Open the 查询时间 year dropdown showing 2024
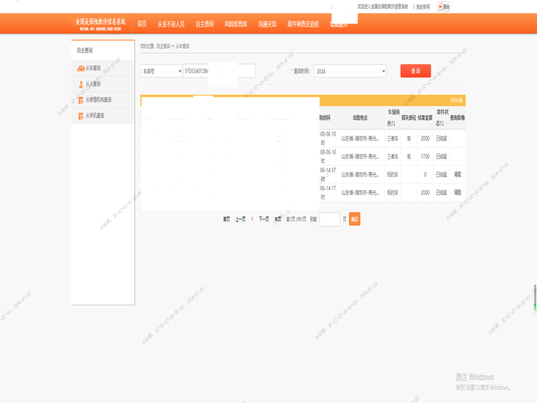 350,71
